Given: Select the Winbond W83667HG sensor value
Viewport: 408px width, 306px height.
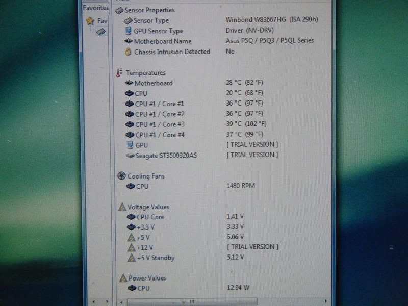Looking at the screenshot, I should coord(272,19).
